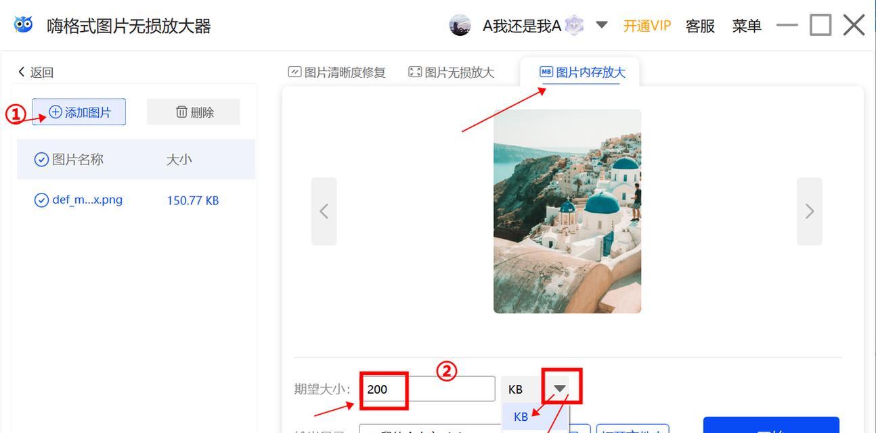Open the user avatar profile picture
Screen dimensions: 876x433
[x=460, y=26]
